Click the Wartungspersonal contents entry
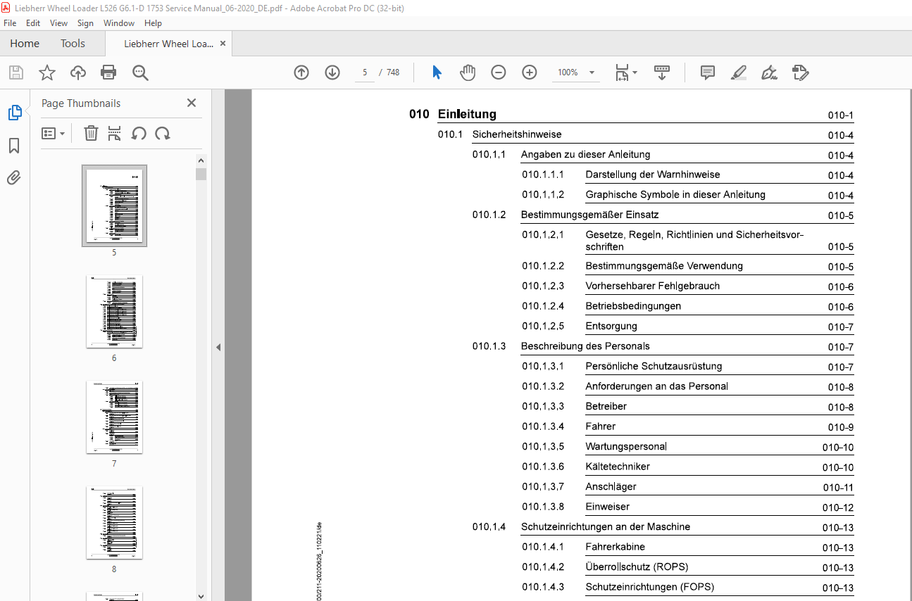The height and width of the screenshot is (601, 912). (x=626, y=446)
